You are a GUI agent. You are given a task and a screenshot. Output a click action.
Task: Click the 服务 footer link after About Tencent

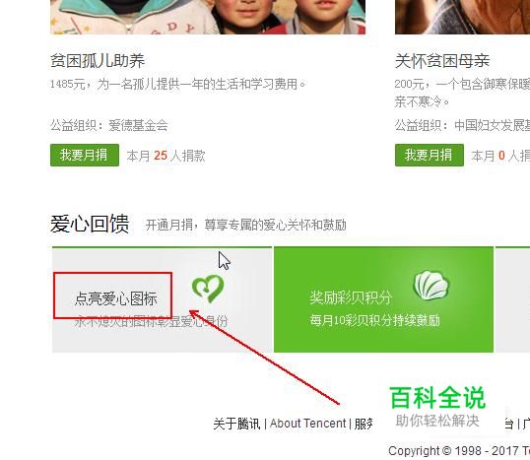364,424
